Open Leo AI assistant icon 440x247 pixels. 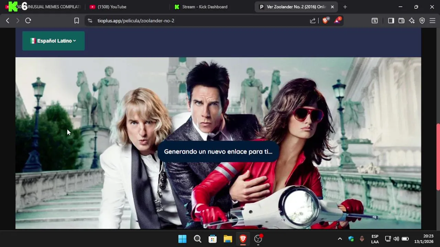coord(412,21)
